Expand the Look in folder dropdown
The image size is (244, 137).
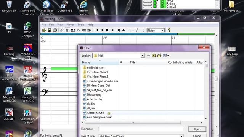tap(142, 56)
